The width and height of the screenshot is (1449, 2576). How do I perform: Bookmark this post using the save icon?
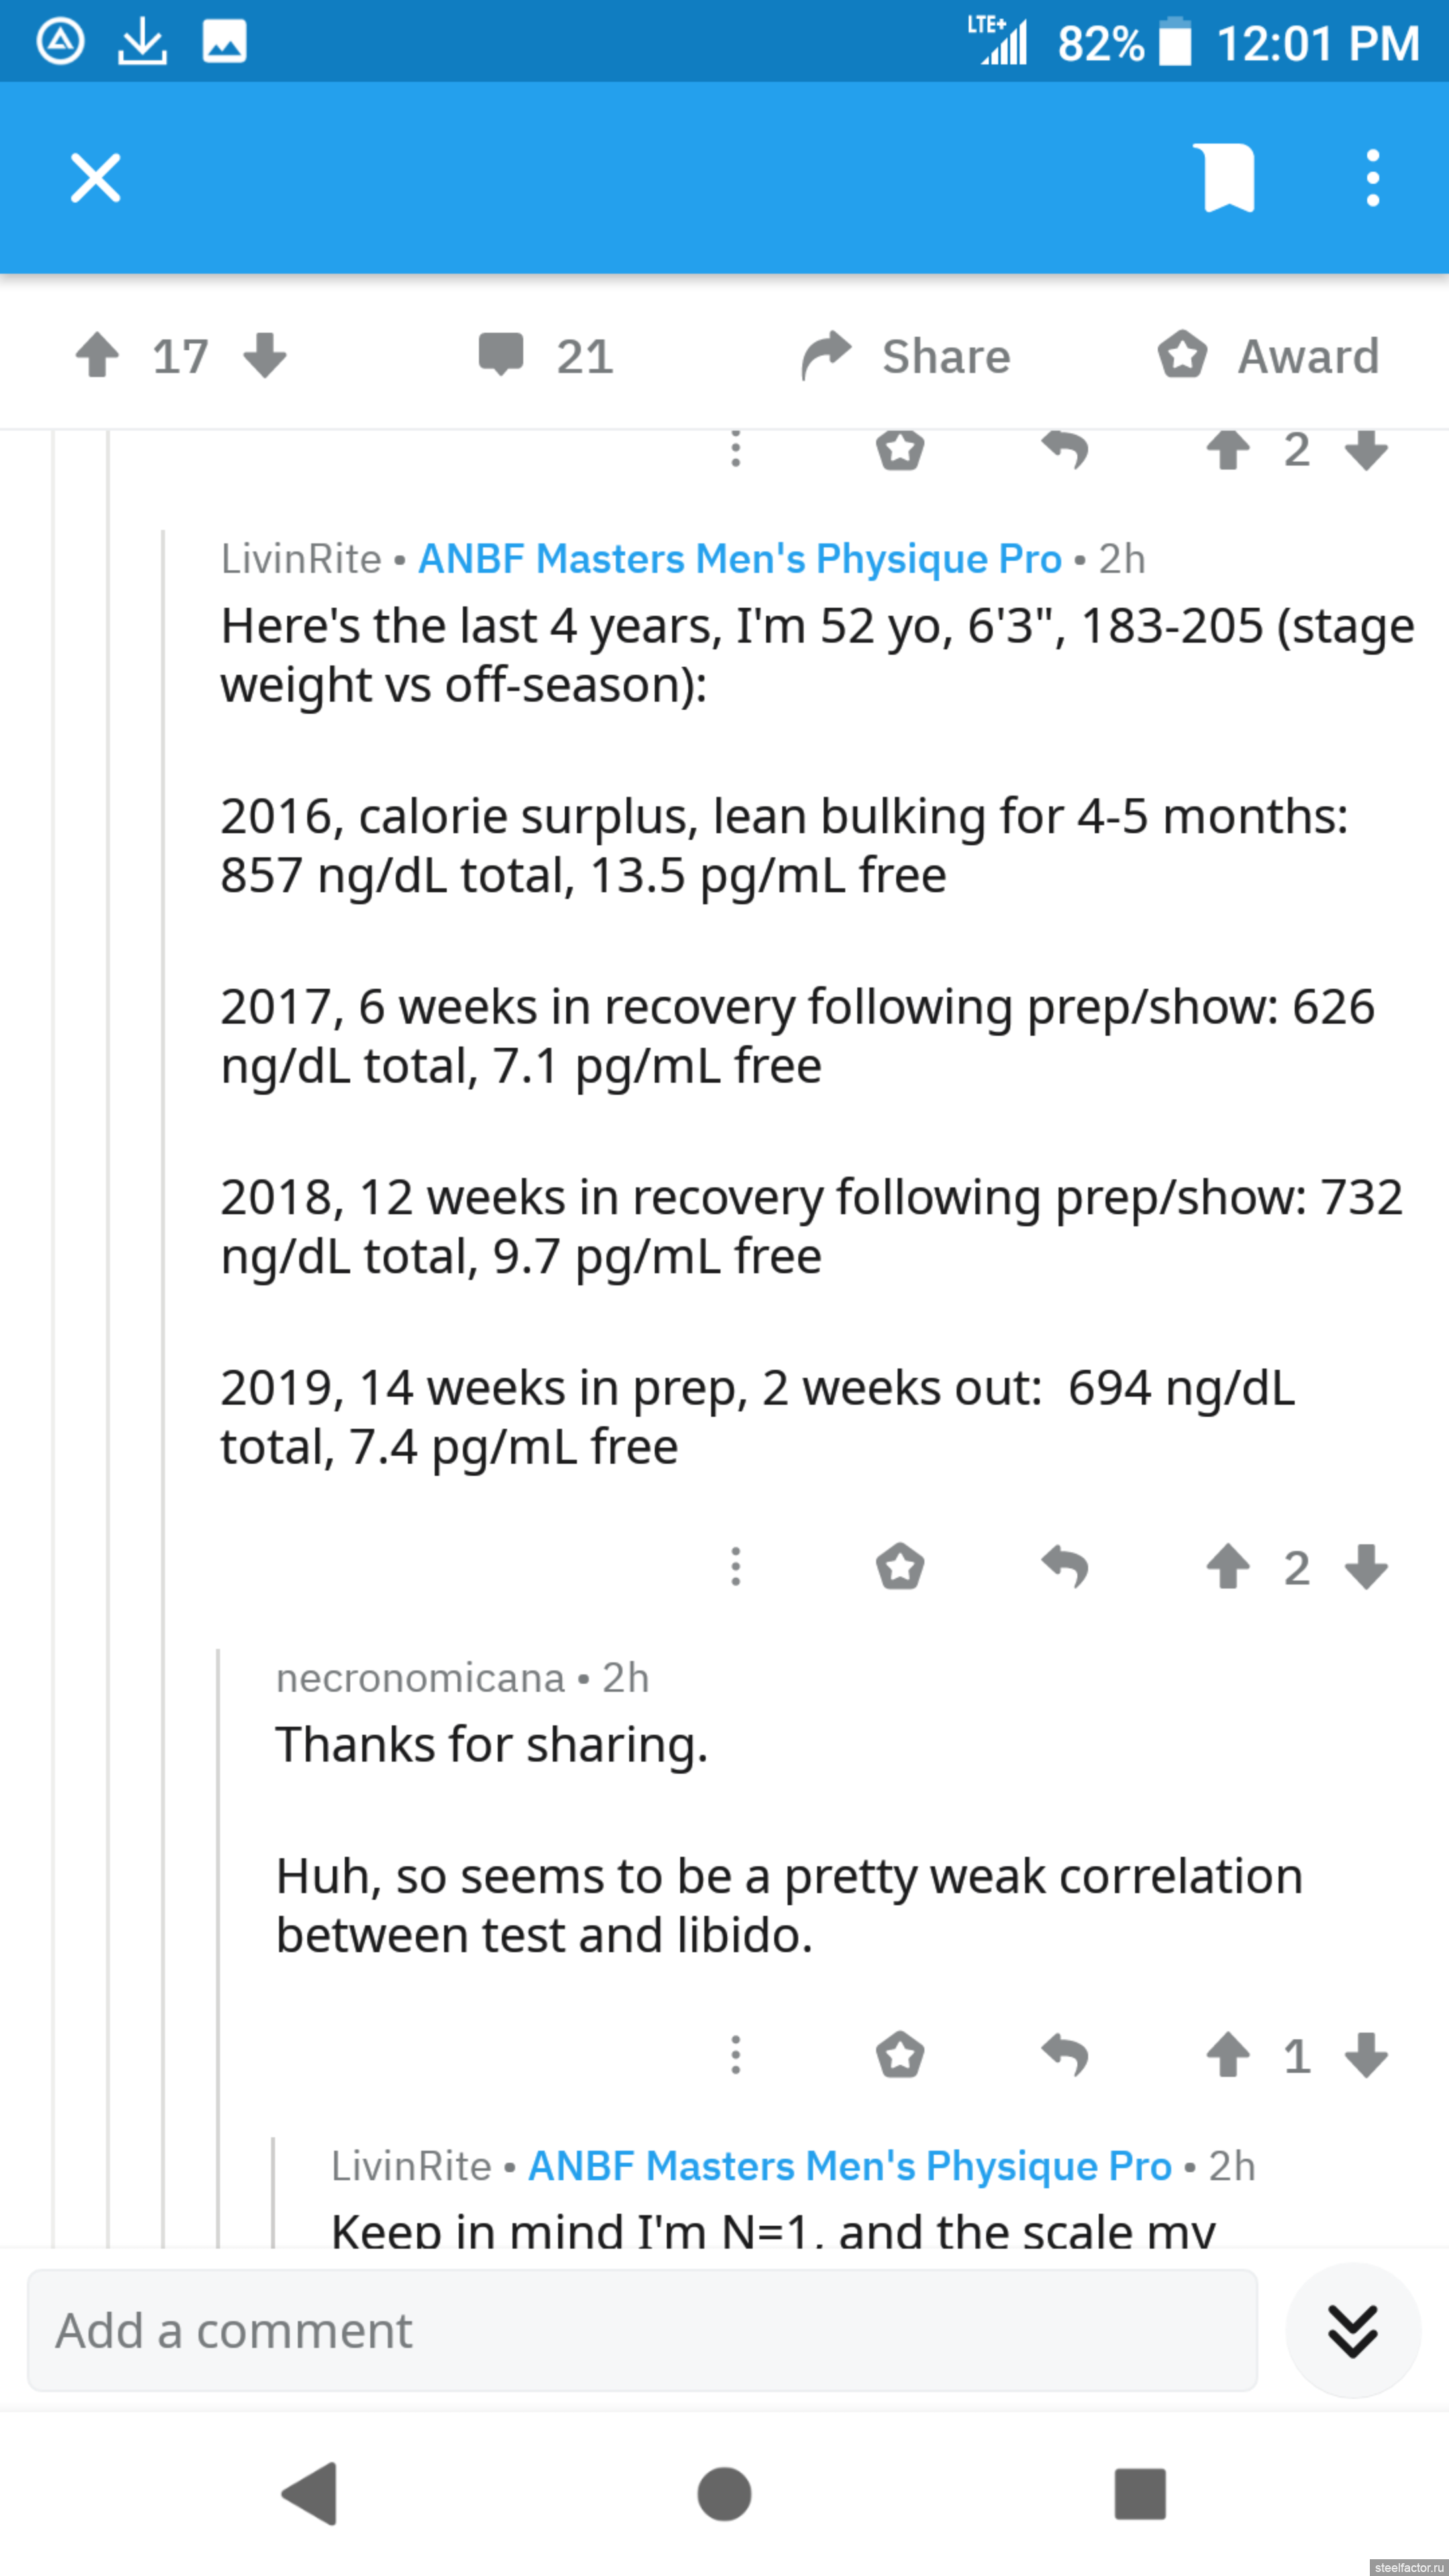[x=1227, y=178]
